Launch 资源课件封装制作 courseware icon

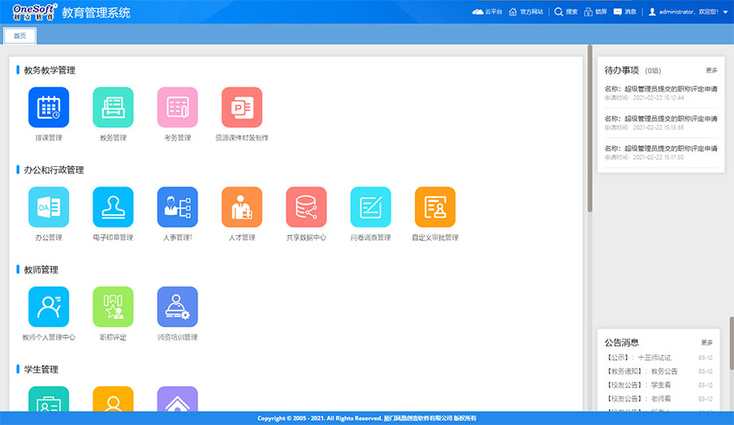241,108
